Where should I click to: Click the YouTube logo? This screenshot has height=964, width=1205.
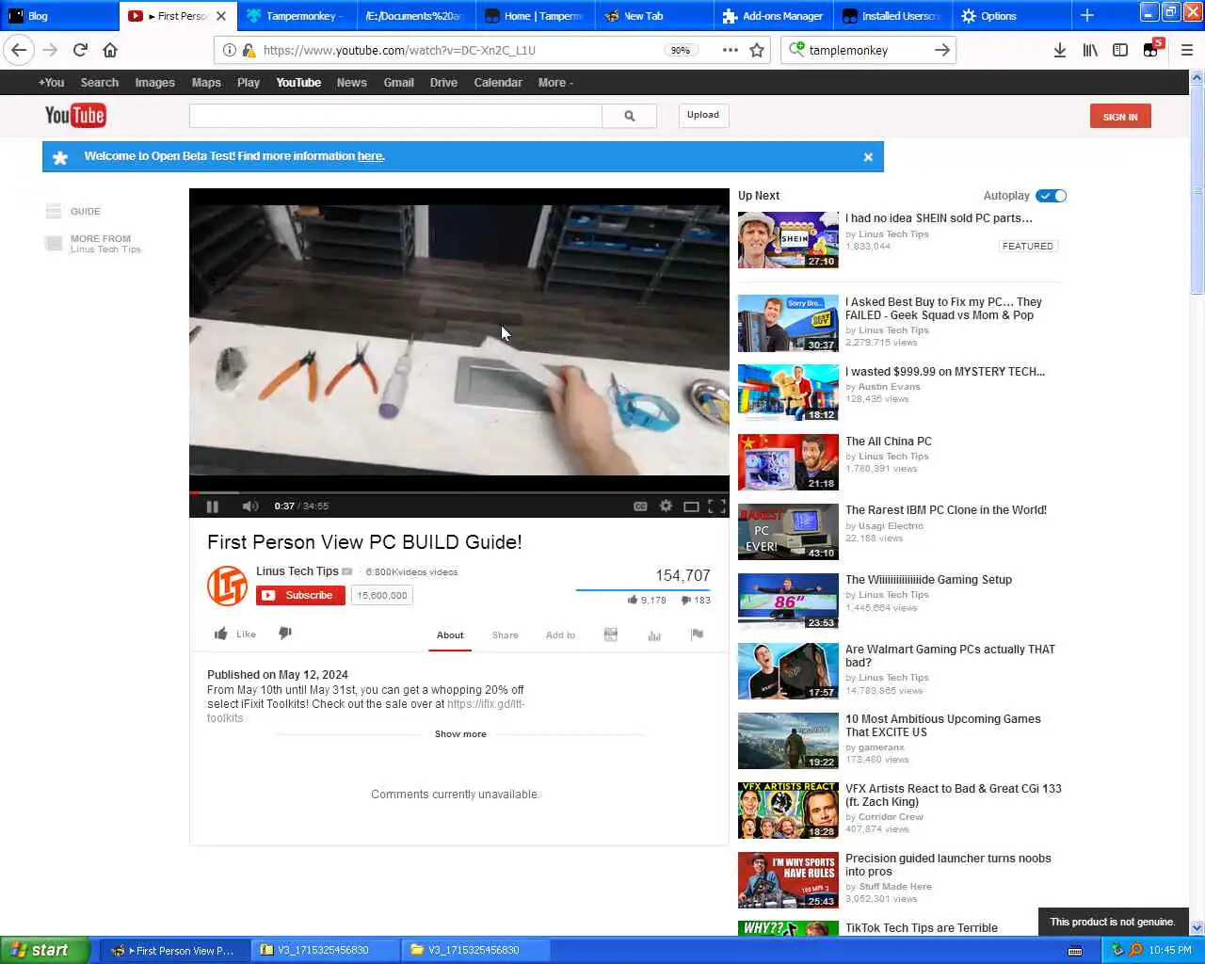click(75, 116)
